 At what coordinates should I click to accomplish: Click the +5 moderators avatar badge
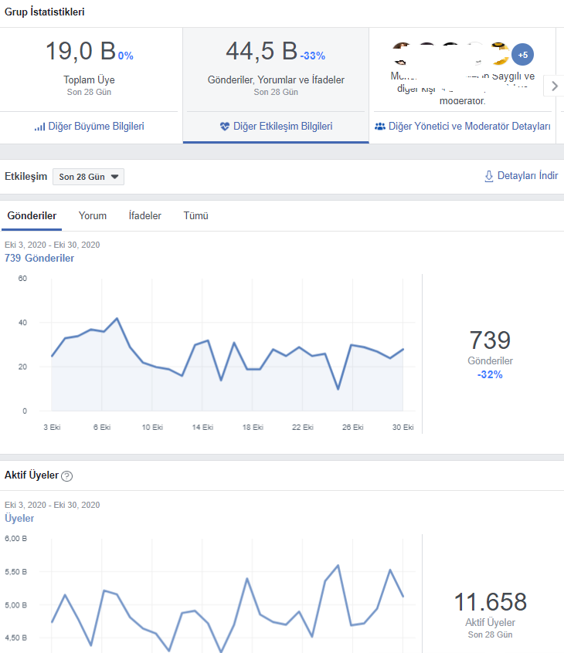522,55
